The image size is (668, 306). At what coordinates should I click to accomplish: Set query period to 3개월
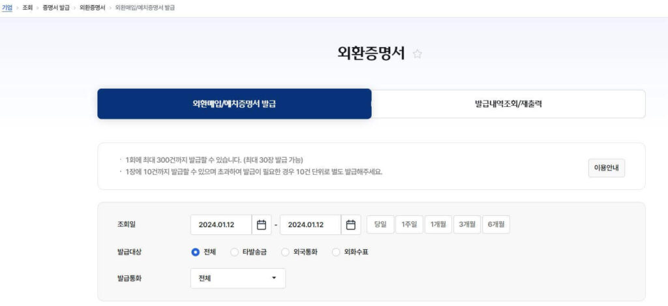point(467,224)
